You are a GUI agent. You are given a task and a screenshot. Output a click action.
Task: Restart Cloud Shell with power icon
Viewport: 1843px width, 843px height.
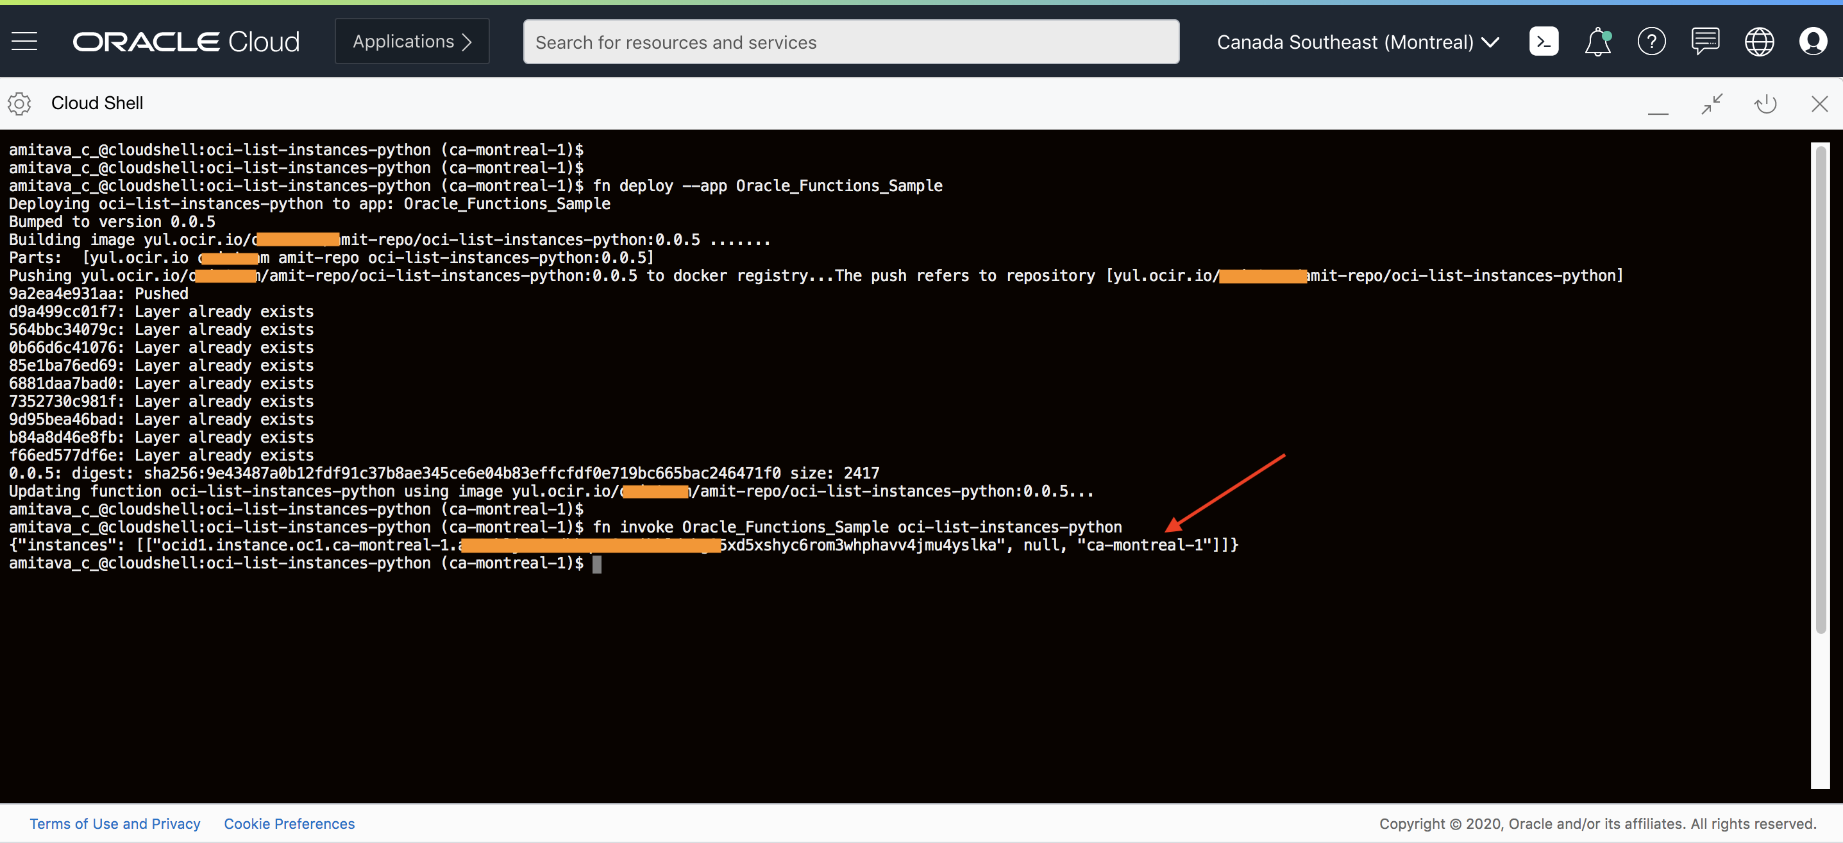tap(1765, 104)
